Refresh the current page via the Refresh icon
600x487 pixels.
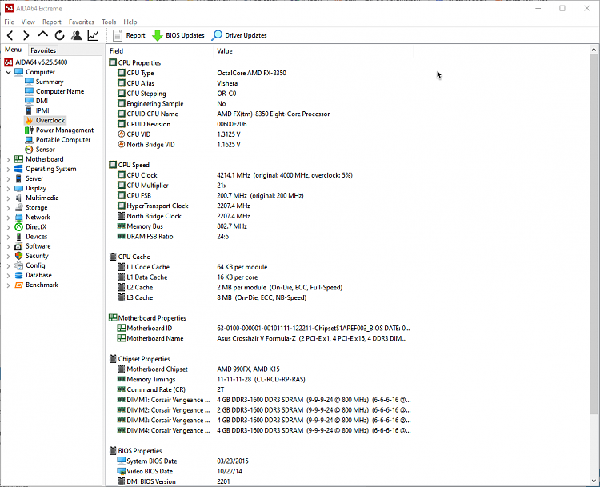point(59,35)
